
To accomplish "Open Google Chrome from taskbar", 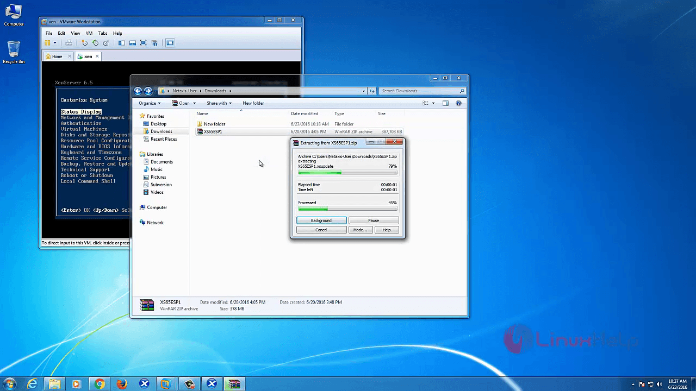I will pos(100,384).
